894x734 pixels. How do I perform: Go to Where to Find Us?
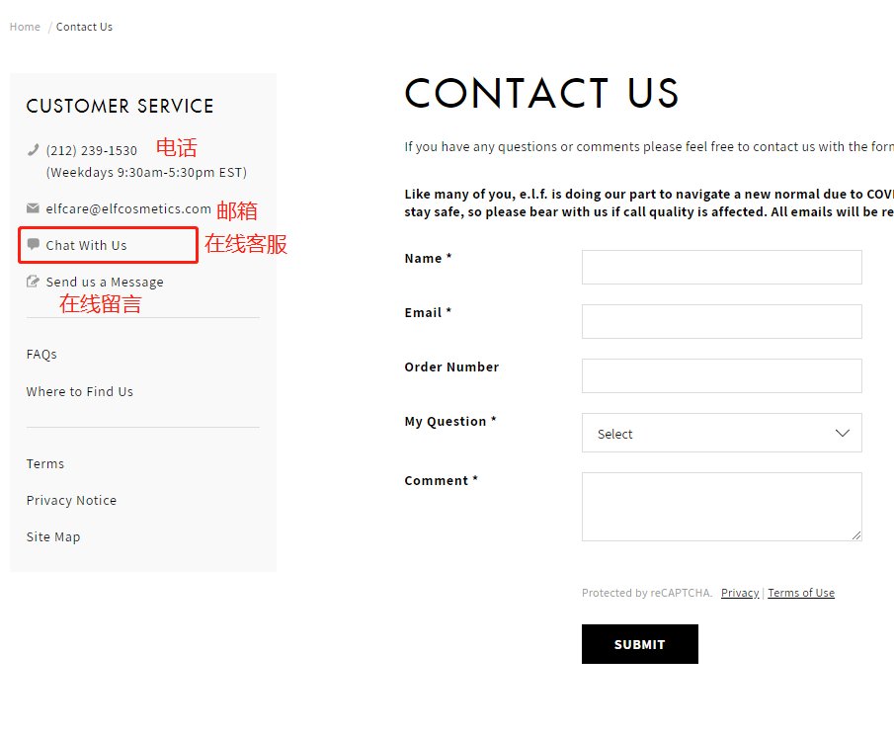click(x=79, y=391)
